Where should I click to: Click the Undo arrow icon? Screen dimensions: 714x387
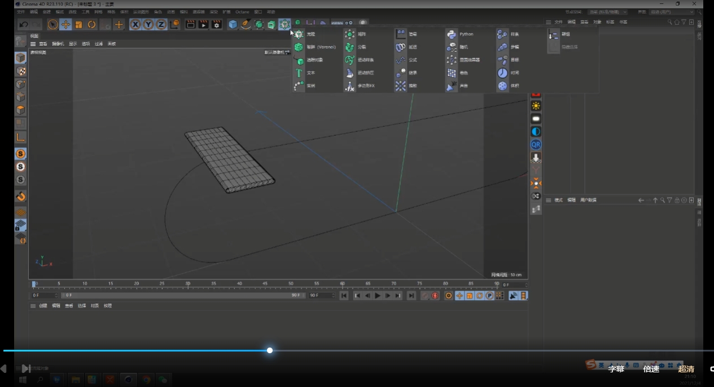tap(23, 24)
